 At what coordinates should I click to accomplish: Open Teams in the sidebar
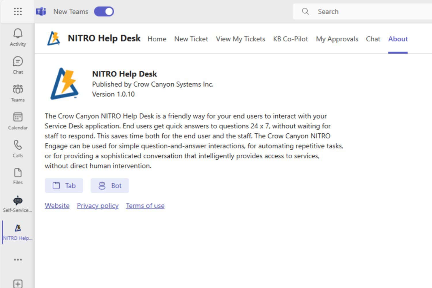pos(18,93)
